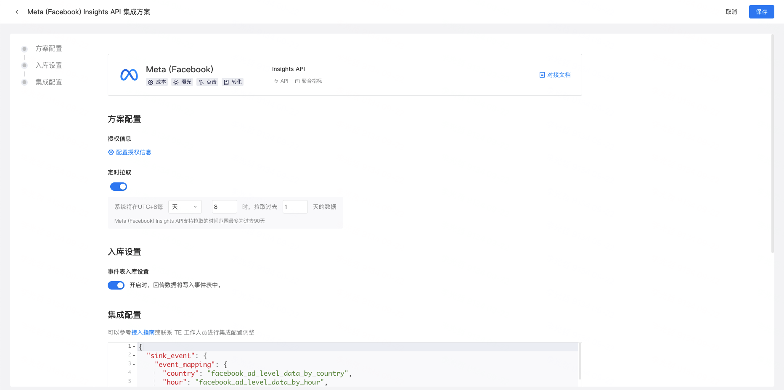Viewport: 784px width, 390px height.
Task: Open the 配置授权信息 link
Action: point(134,152)
